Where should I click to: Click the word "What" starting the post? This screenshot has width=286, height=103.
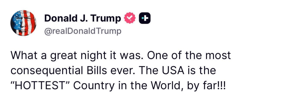pos(21,56)
